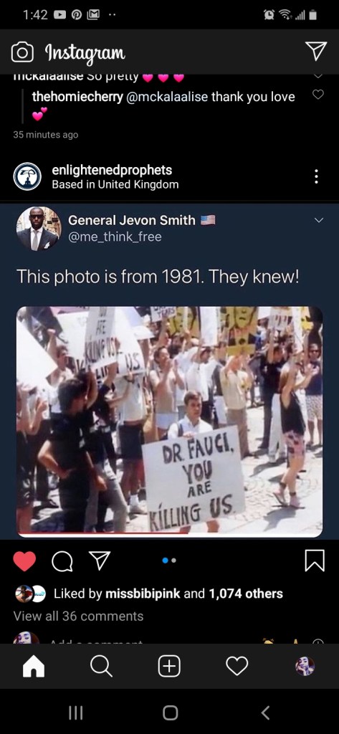Open Android recent apps button
This screenshot has height=734, width=339.
click(76, 712)
